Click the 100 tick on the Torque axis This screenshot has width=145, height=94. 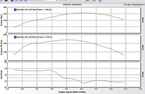pyautogui.click(x=5, y=52)
